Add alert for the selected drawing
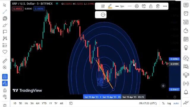 coord(144,6)
